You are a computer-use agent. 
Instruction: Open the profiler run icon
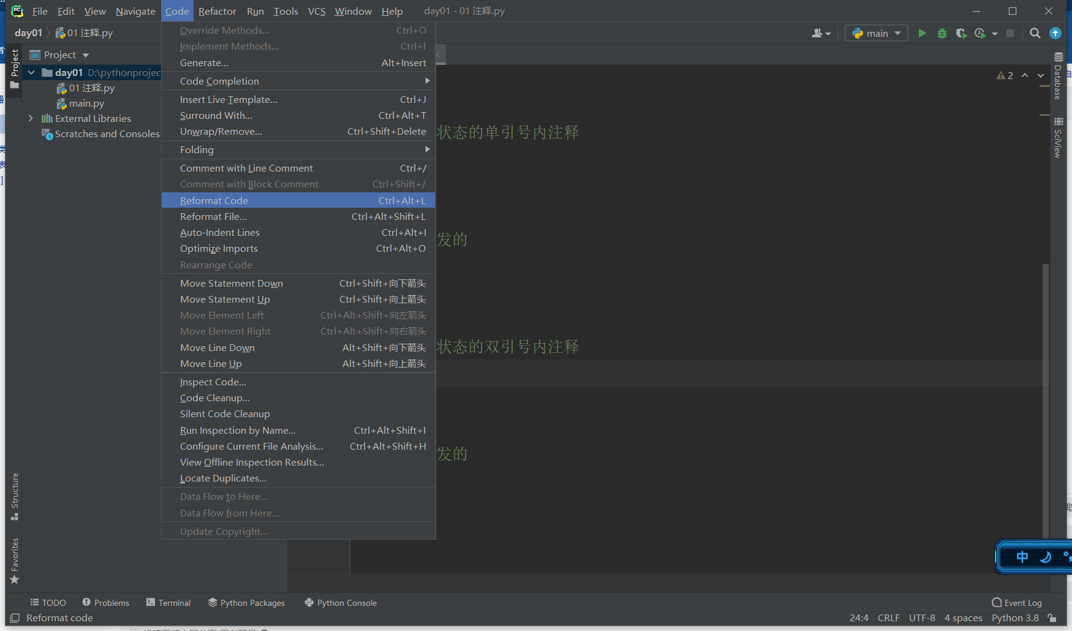[x=980, y=33]
